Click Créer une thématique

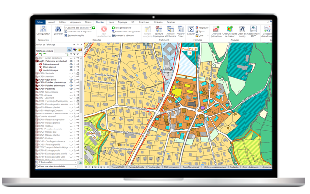216,32
